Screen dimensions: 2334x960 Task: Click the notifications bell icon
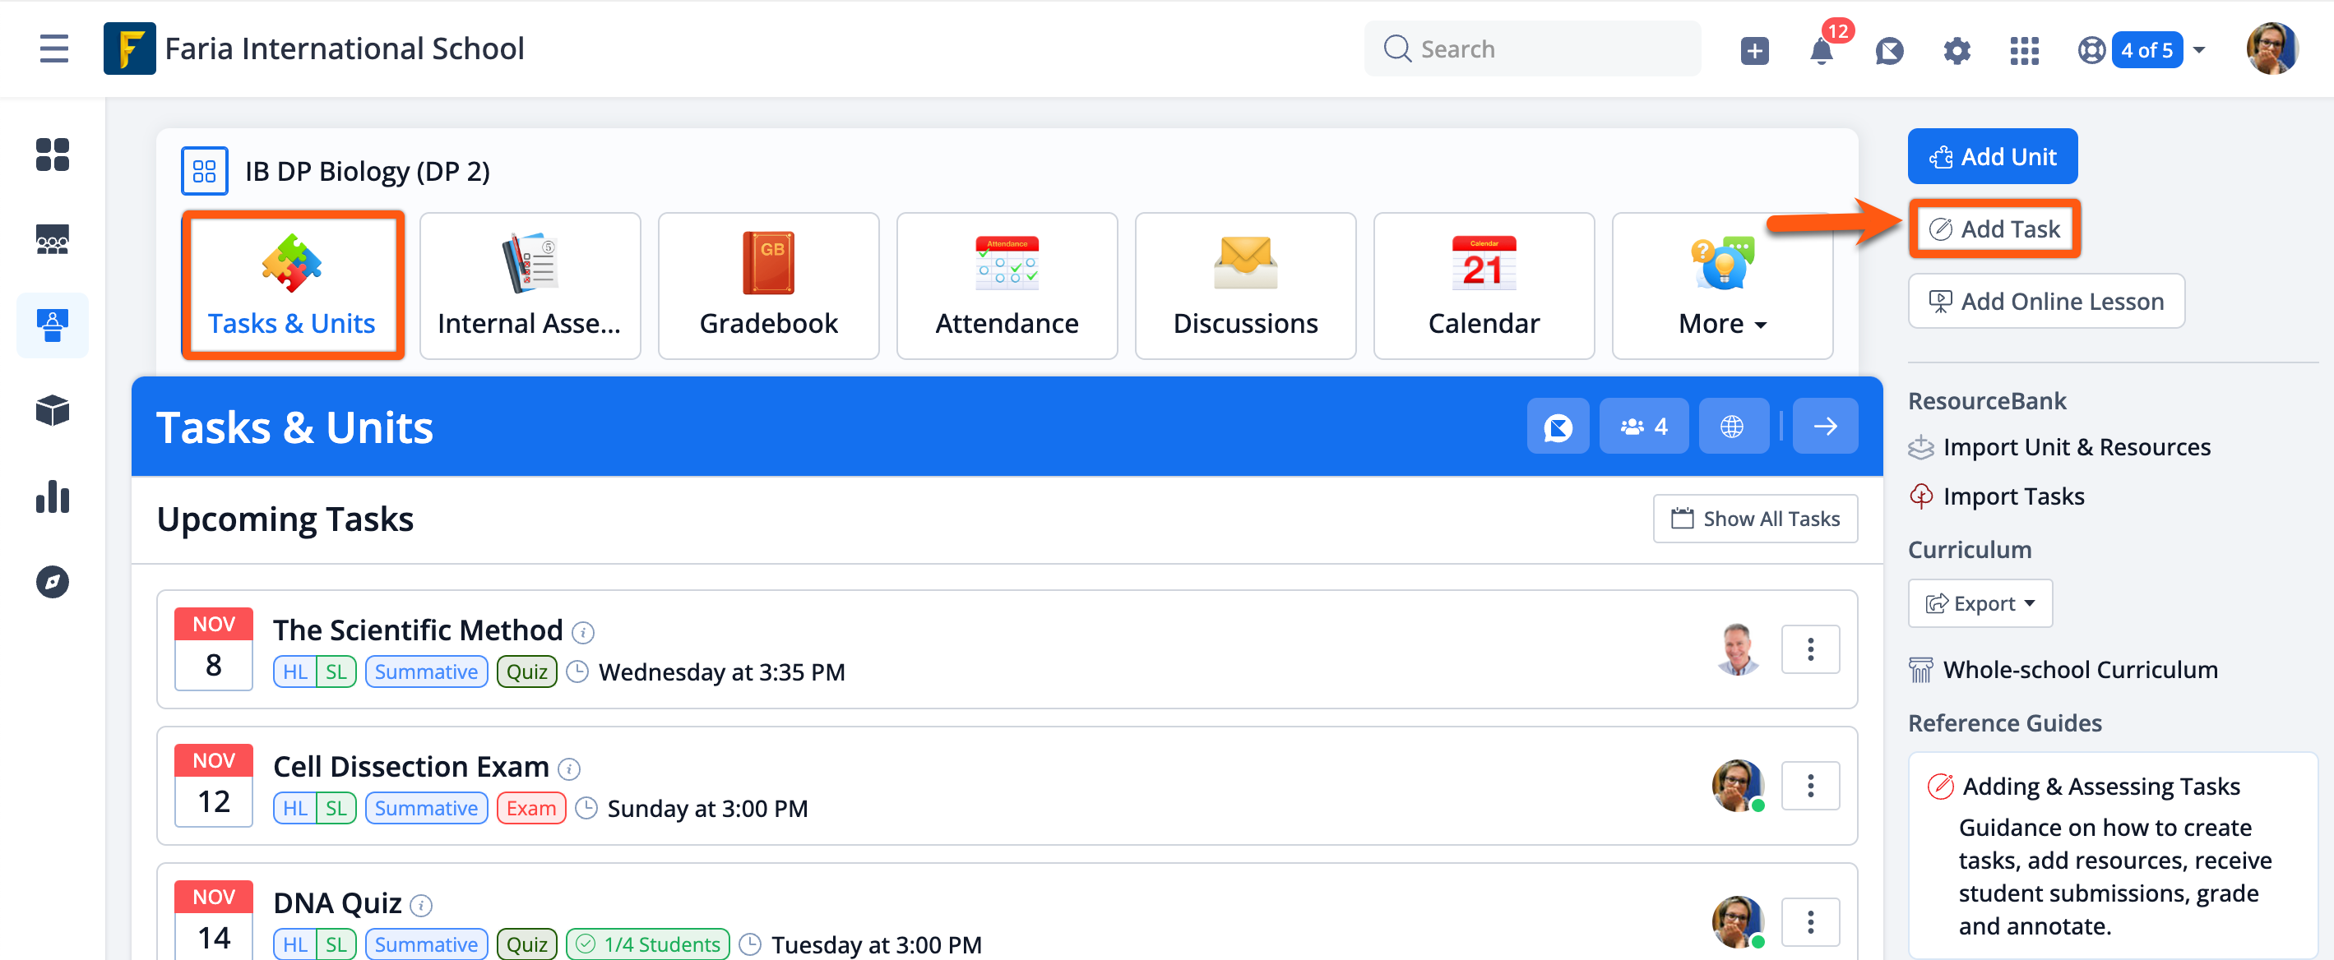pyautogui.click(x=1820, y=50)
